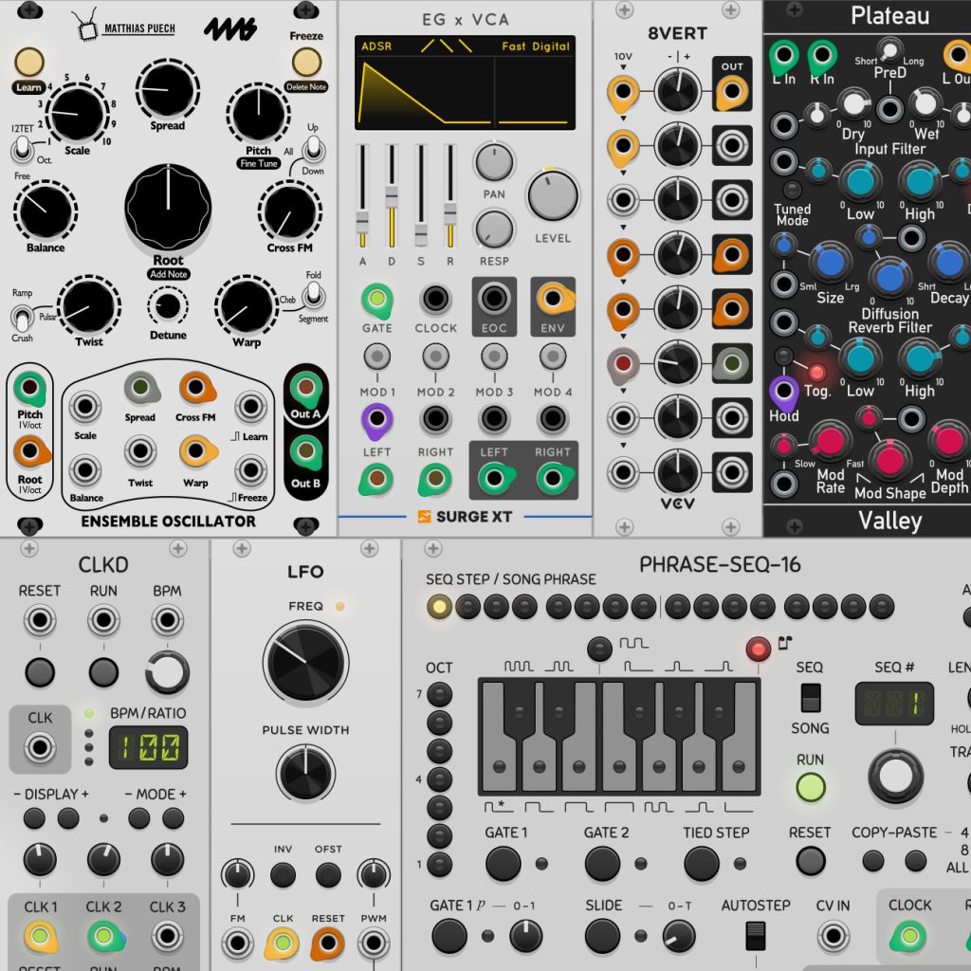Toggle the LFO OFST button
This screenshot has width=971, height=971.
(x=328, y=875)
